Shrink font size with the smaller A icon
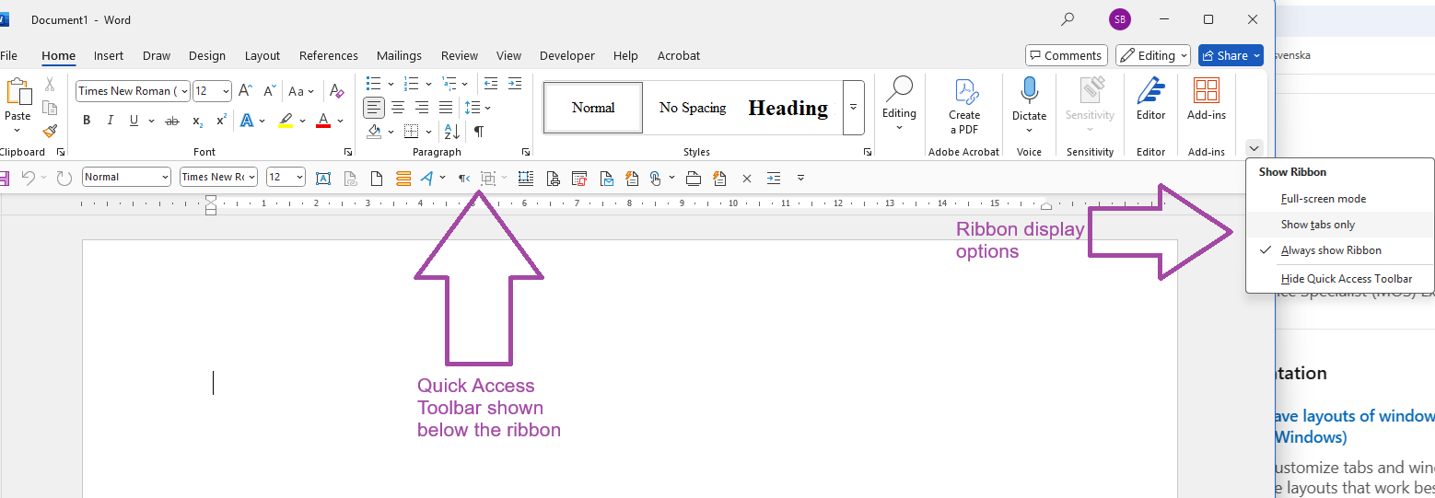This screenshot has height=498, width=1435. click(x=270, y=91)
